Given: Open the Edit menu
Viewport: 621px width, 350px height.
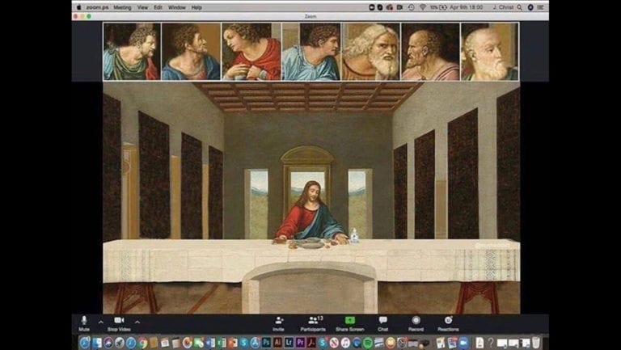Looking at the screenshot, I should (x=158, y=7).
